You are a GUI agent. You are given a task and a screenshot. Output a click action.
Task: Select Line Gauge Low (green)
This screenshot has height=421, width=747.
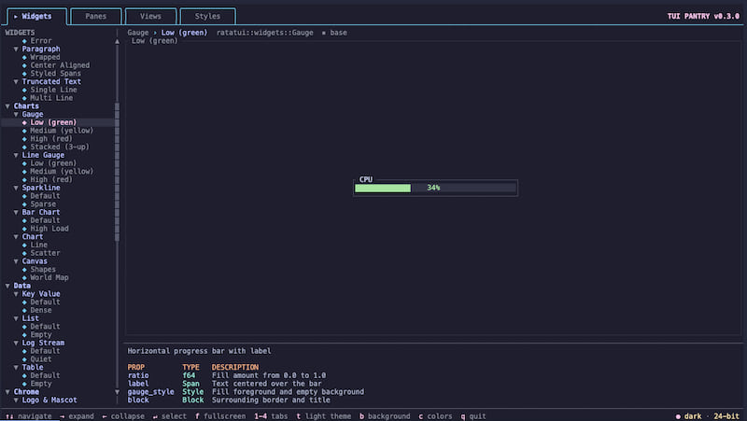click(x=53, y=163)
